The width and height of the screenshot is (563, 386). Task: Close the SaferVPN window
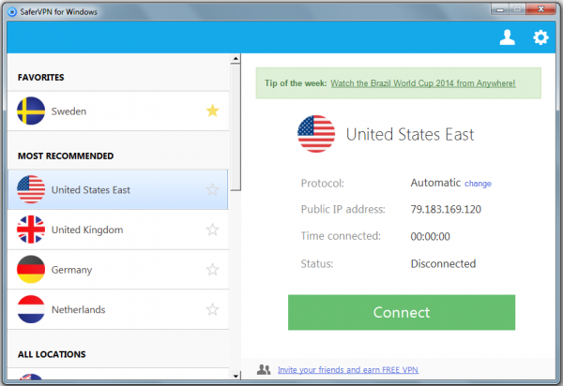(x=540, y=9)
